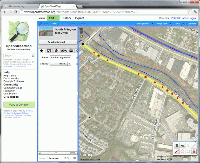Click the scissors split-way icon

[188, 146]
